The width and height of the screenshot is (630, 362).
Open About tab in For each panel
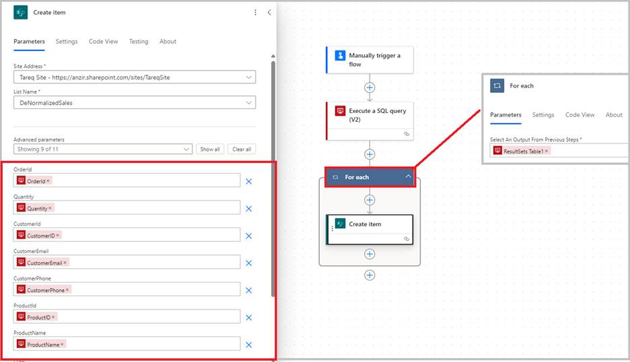click(x=614, y=115)
